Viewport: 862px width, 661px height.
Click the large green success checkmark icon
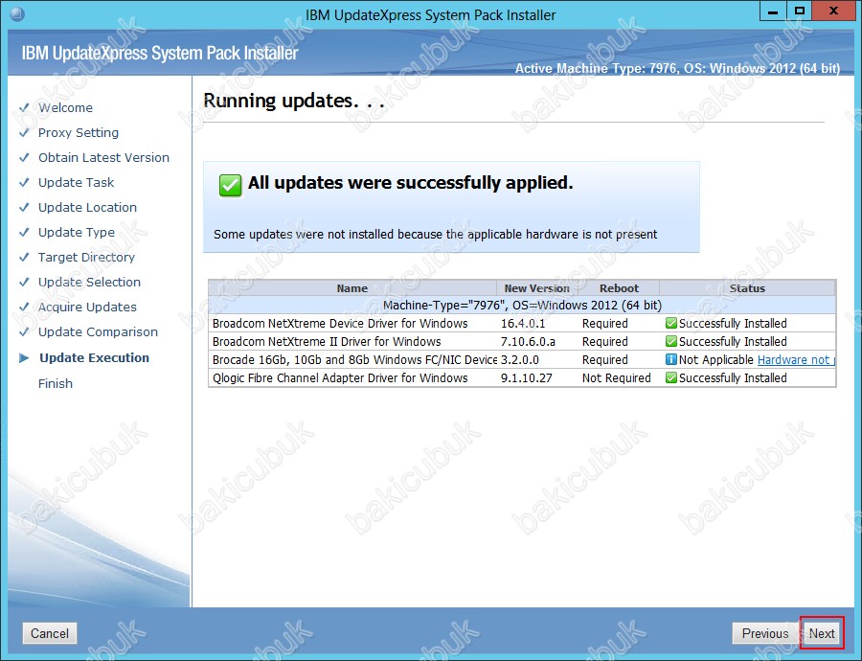point(230,185)
